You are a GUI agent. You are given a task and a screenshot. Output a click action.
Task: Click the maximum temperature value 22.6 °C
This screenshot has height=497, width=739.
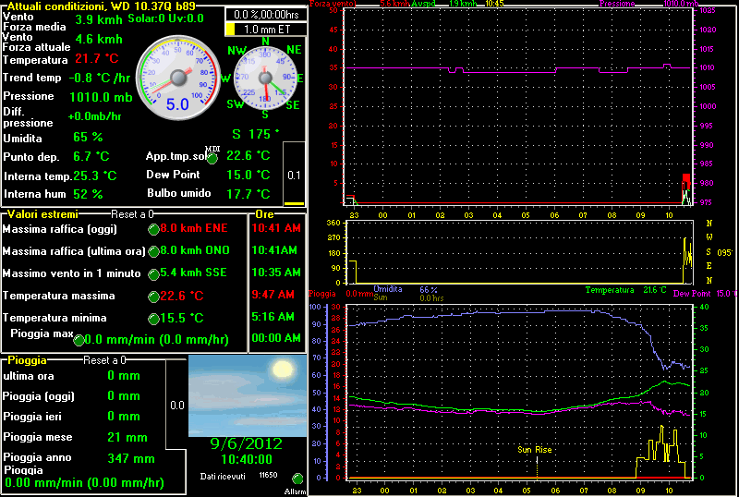[x=182, y=296]
